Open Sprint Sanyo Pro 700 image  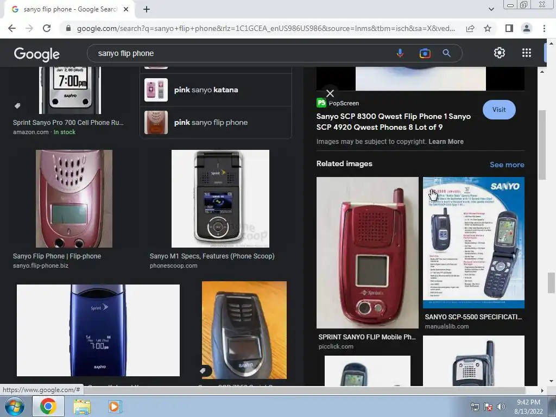(70, 91)
